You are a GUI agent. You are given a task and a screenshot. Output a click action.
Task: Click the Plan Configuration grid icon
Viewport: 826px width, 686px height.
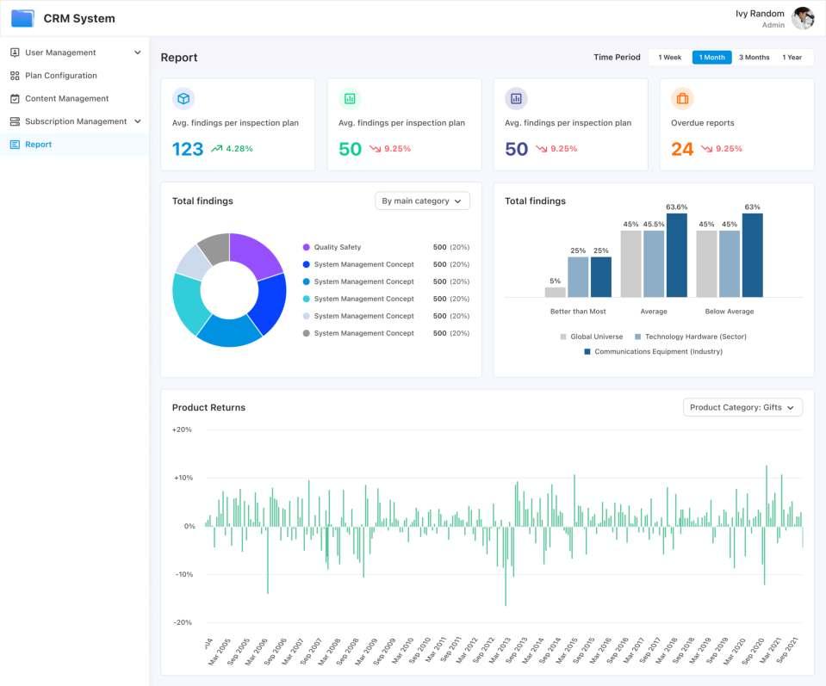[x=15, y=76]
